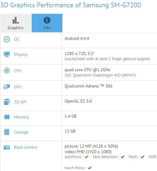Click 'quad core CPU @1.2GHz' text
Screen dimensions: 157x171
[x=87, y=70]
